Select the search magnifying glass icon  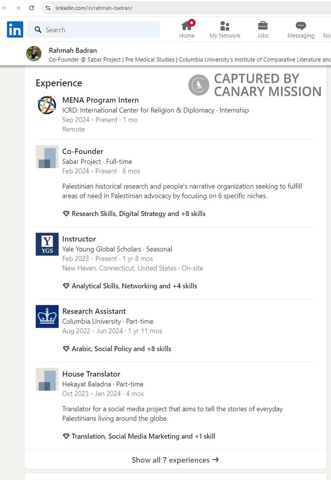[x=38, y=29]
